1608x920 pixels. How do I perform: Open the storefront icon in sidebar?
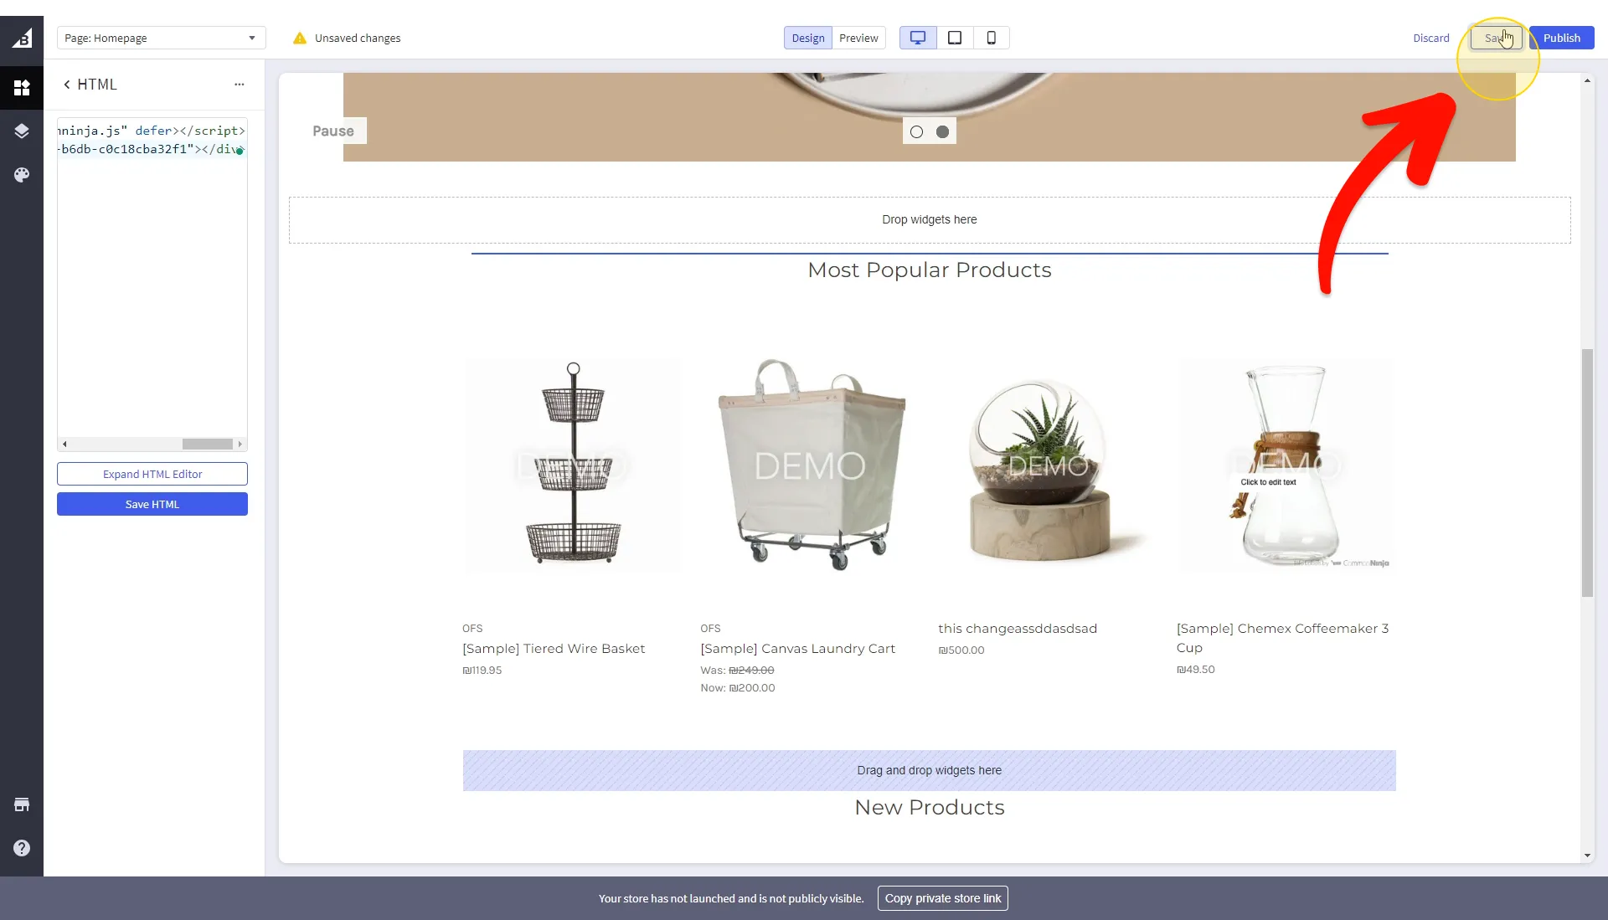[22, 805]
